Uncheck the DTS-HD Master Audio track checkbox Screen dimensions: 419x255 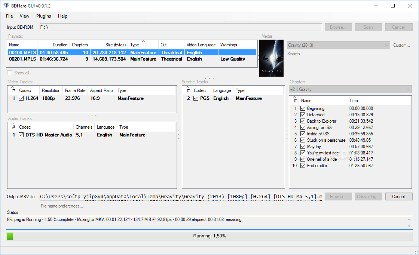pos(21,135)
